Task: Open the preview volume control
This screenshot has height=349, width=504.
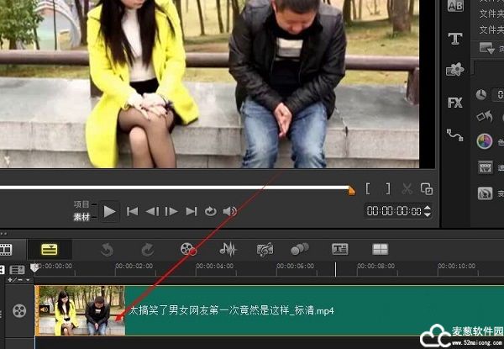Action: tap(230, 211)
